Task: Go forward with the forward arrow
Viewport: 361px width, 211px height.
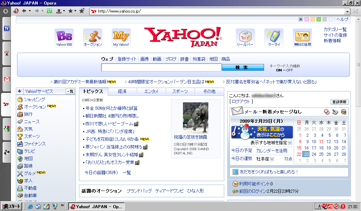Action: tap(37, 11)
